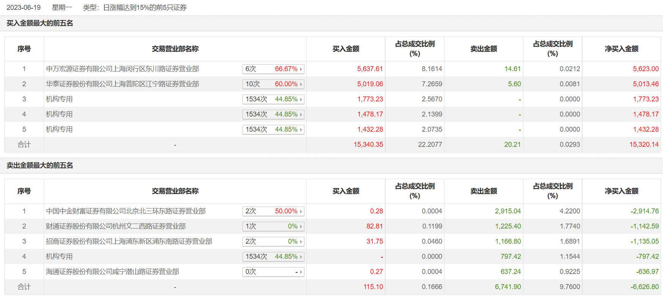Viewport: 663px width, 297px height.
Task: Click 净买入金额 header in buy table
Action: (x=622, y=49)
